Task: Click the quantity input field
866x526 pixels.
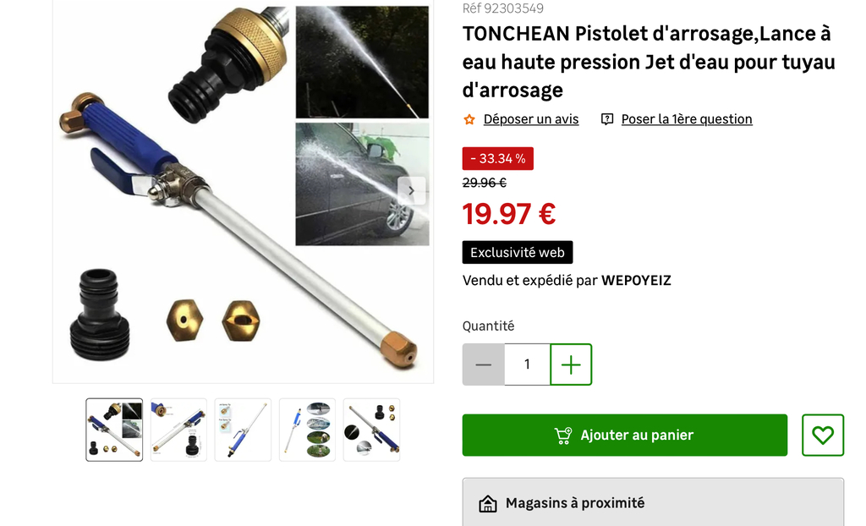Action: [x=528, y=364]
